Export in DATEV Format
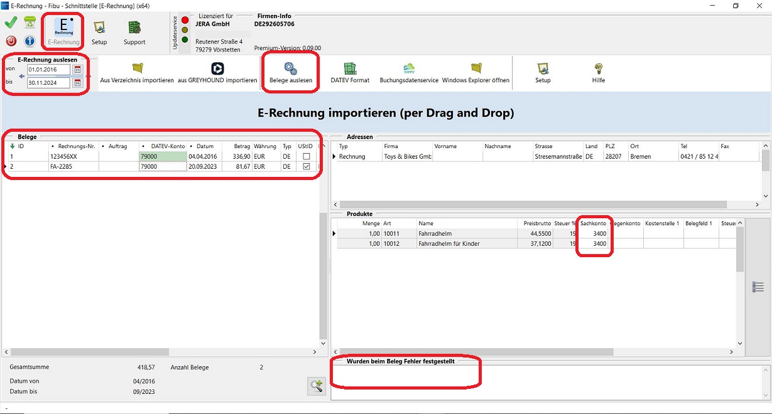The width and height of the screenshot is (772, 414). [350, 73]
